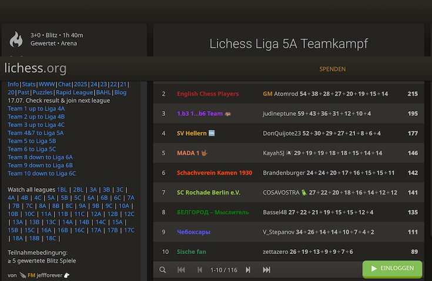The height and width of the screenshot is (281, 432).
Task: Open the BAHL link
Action: (103, 92)
